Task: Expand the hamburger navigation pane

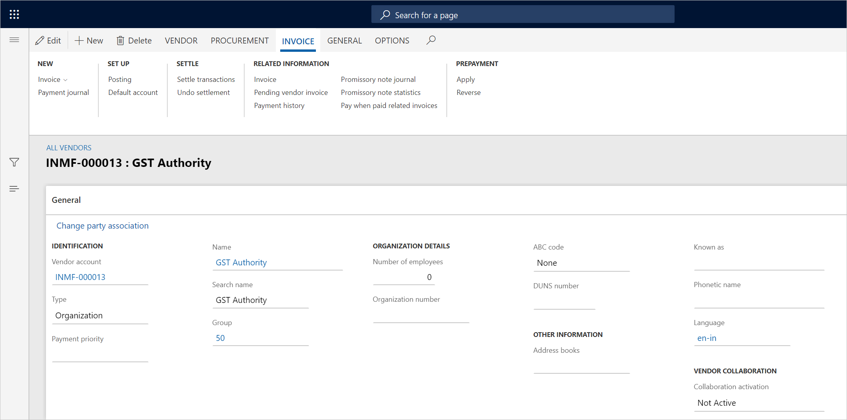Action: (x=14, y=40)
